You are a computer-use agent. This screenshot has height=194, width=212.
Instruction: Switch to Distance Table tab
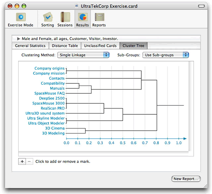click(65, 45)
